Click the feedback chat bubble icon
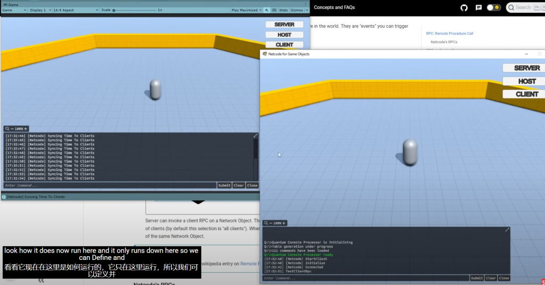The width and height of the screenshot is (545, 285). click(478, 7)
